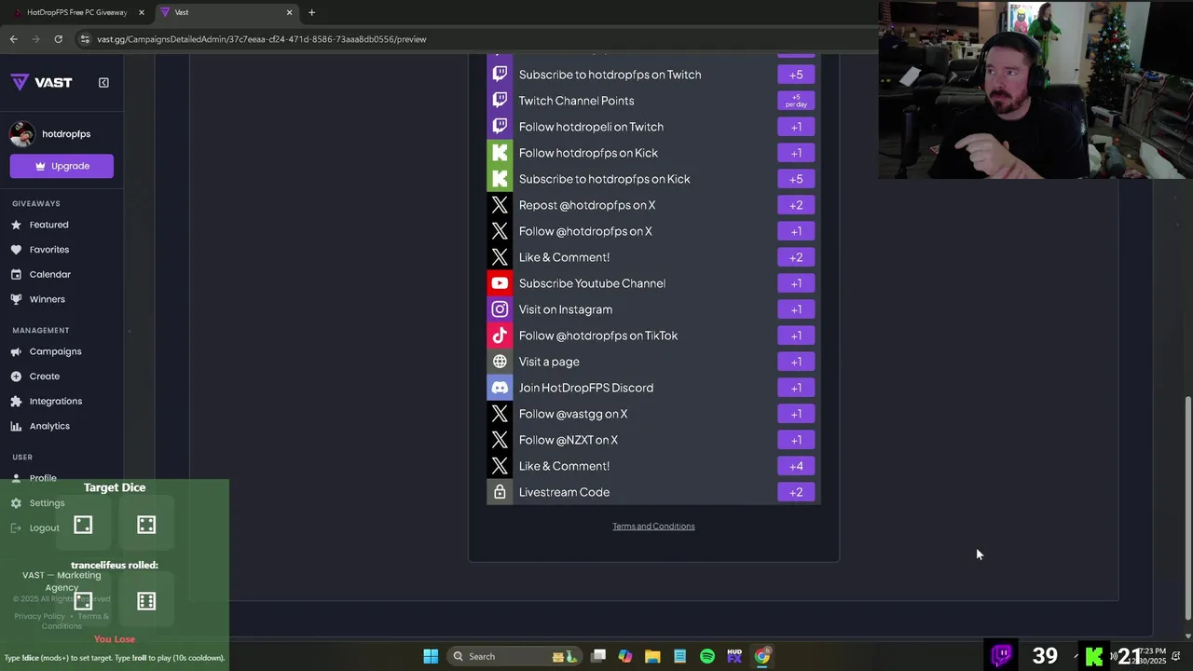Open a new browser tab
This screenshot has width=1193, height=671.
pyautogui.click(x=311, y=12)
